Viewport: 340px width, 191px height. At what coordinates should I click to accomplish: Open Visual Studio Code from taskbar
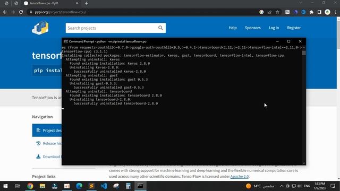[104, 186]
